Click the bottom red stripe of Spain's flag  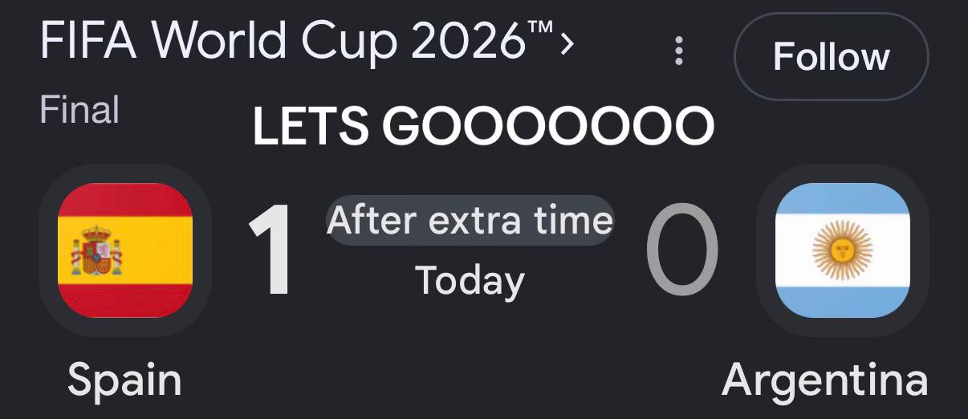pyautogui.click(x=125, y=301)
